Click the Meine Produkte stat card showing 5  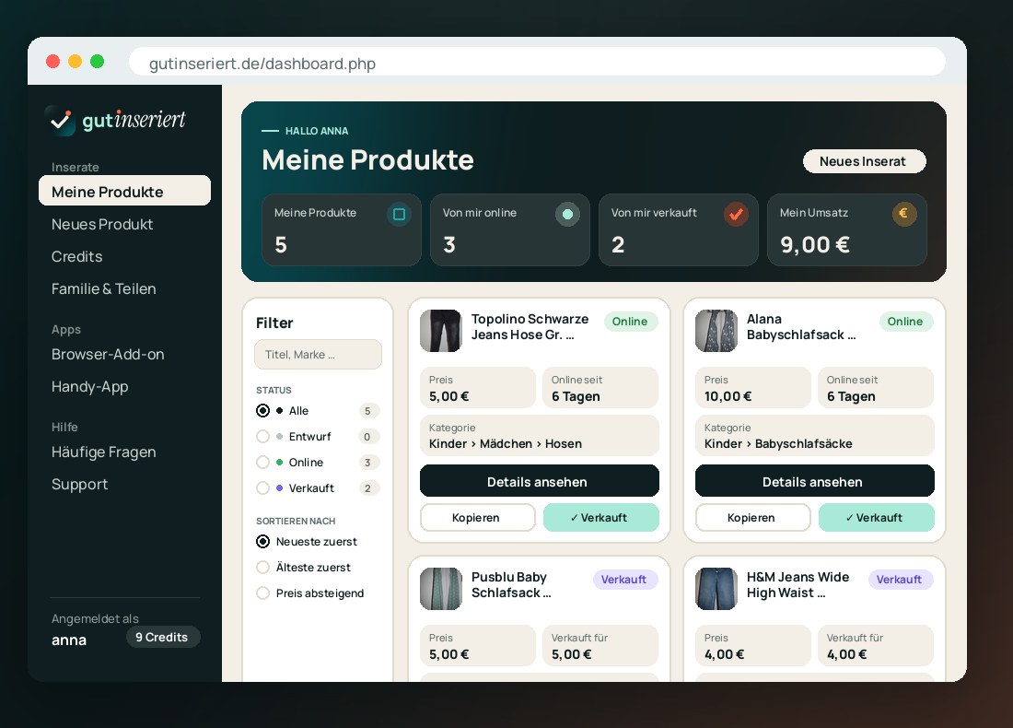tap(341, 229)
